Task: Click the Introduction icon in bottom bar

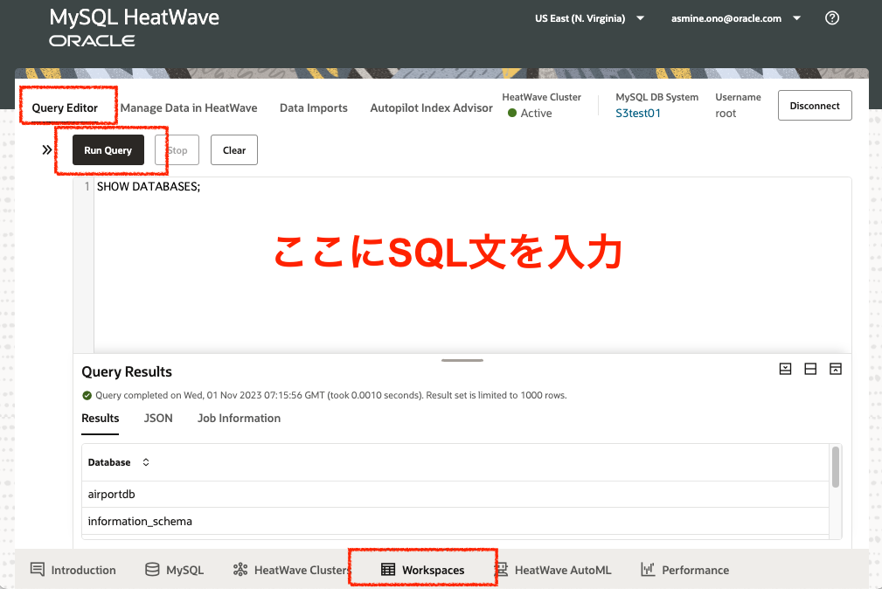Action: click(37, 569)
